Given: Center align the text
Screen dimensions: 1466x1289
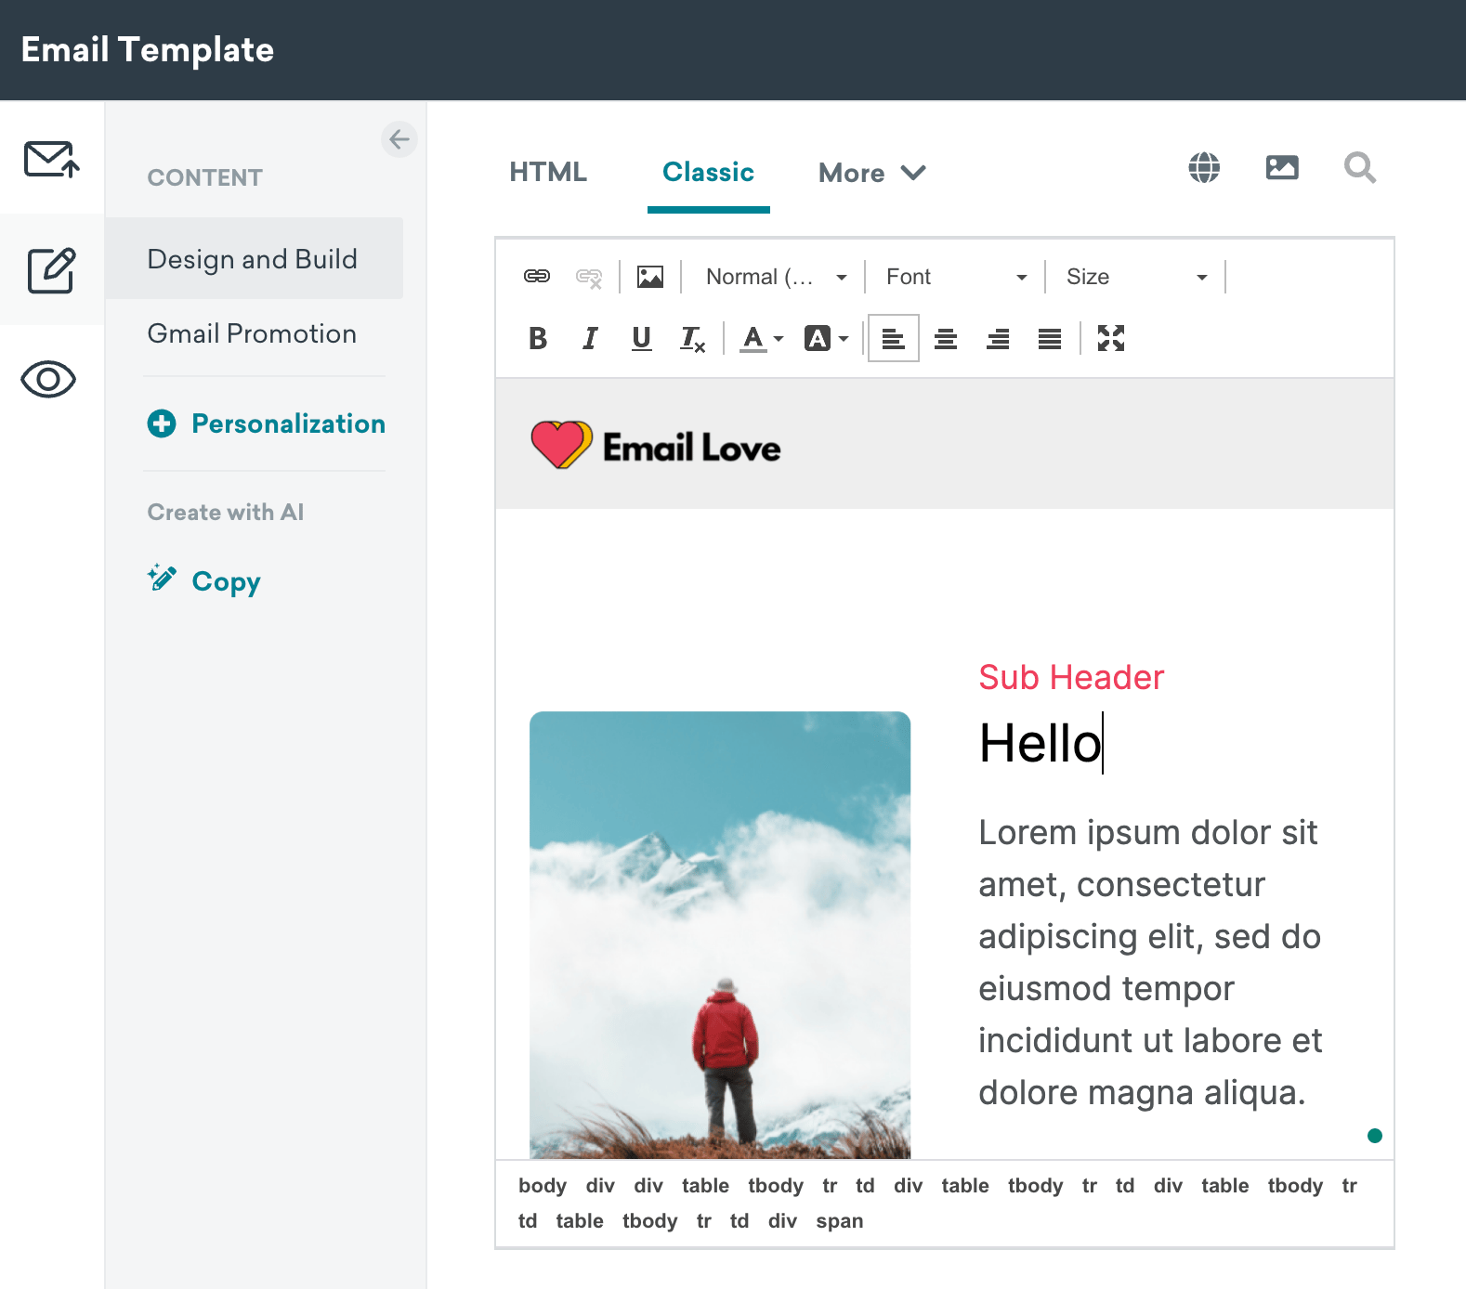Looking at the screenshot, I should coord(946,339).
